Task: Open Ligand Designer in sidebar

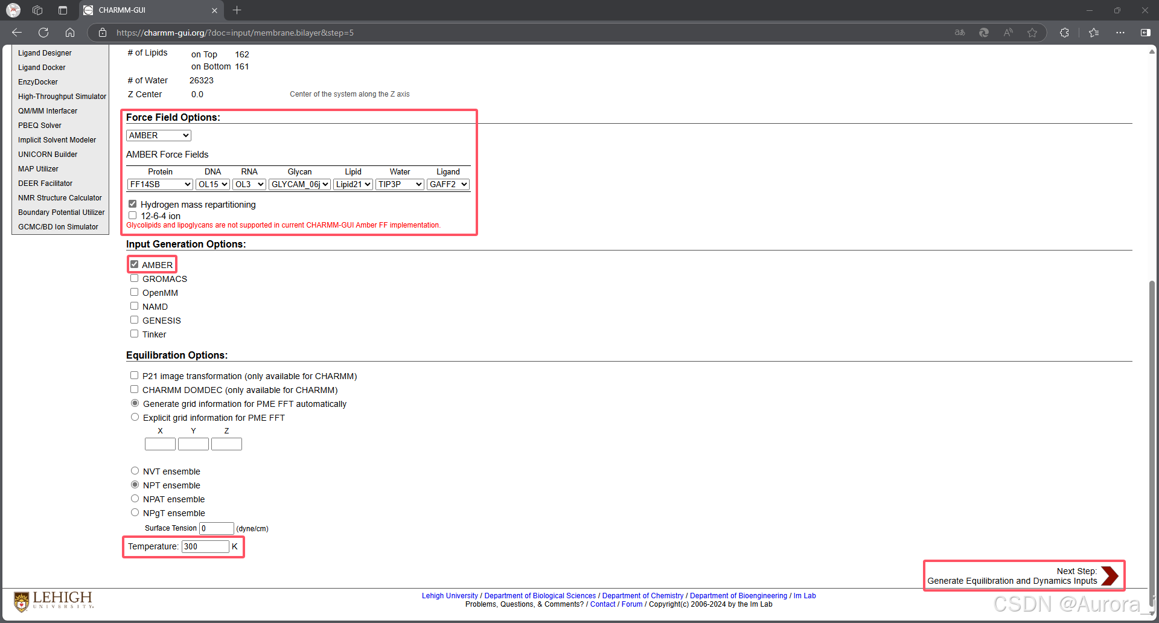Action: [45, 53]
